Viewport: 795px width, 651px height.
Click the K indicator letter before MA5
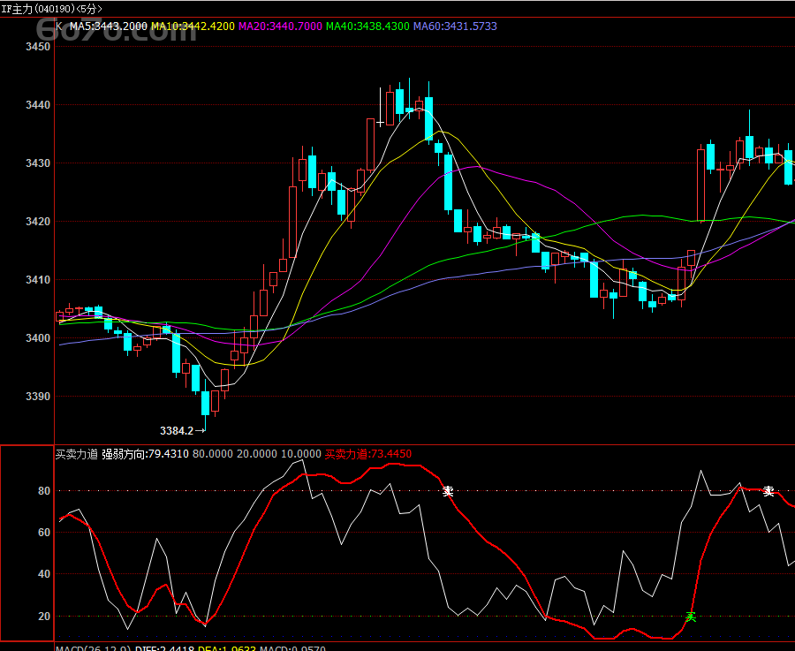point(59,26)
